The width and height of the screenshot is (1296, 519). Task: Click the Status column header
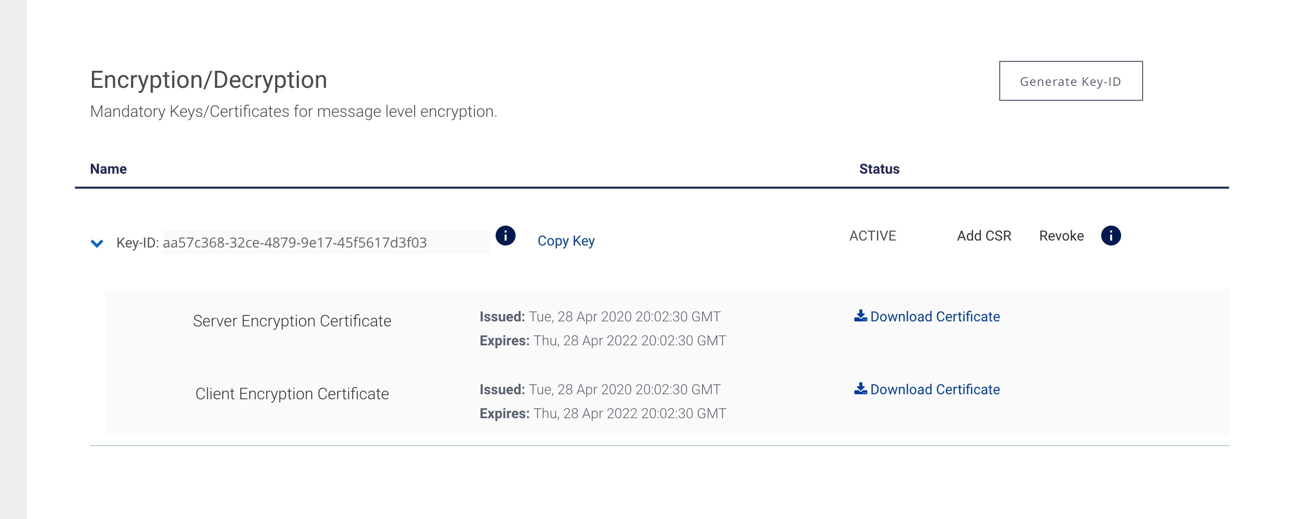879,169
